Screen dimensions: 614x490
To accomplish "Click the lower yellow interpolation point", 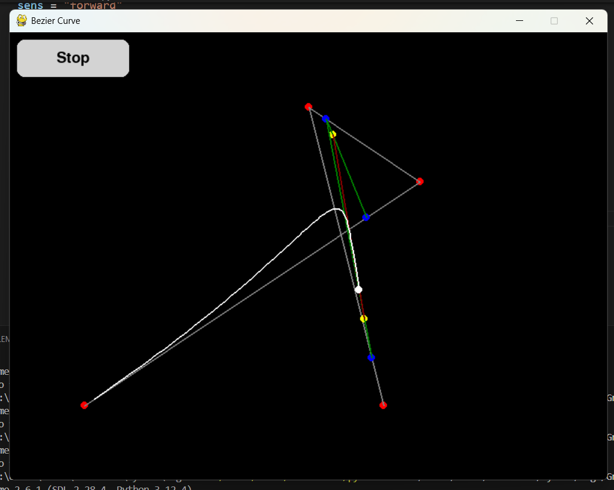I will [x=363, y=319].
